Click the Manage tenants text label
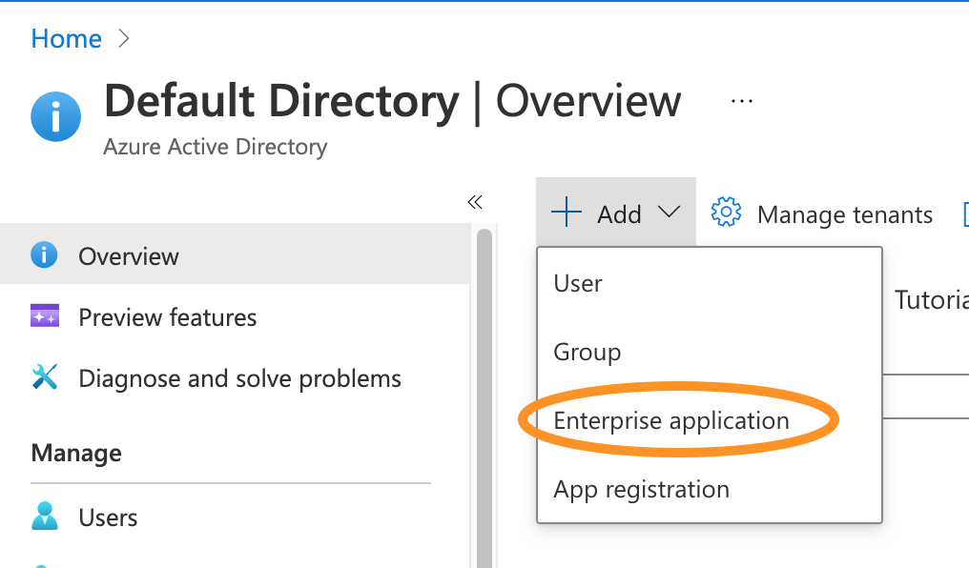The width and height of the screenshot is (969, 568). pos(844,214)
